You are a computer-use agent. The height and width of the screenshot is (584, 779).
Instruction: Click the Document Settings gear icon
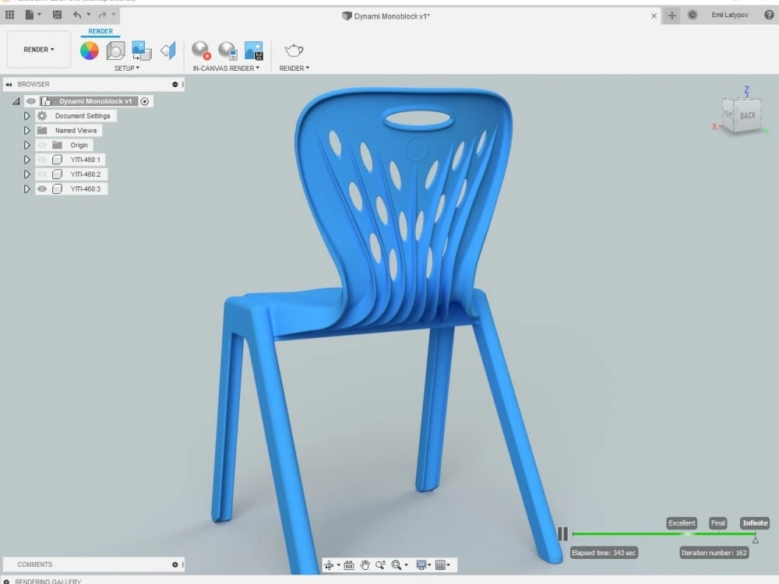click(x=42, y=116)
